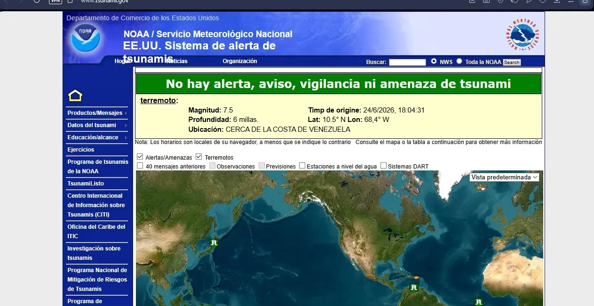This screenshot has width=594, height=306.
Task: Enable the 40 mensajes anteriores checkbox
Action: pos(140,166)
